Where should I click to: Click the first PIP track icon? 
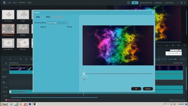pos(4,77)
